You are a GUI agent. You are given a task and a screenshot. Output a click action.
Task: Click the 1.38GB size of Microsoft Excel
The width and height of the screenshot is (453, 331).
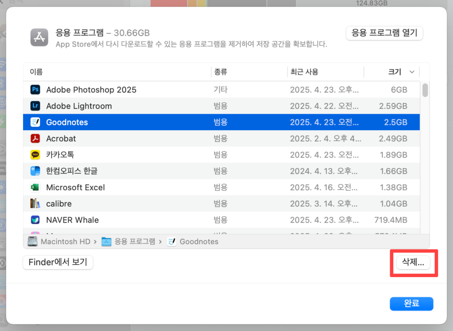(x=393, y=187)
